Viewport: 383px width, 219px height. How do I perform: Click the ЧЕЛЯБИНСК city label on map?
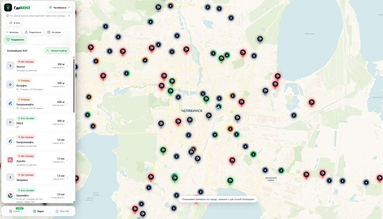pyautogui.click(x=191, y=111)
